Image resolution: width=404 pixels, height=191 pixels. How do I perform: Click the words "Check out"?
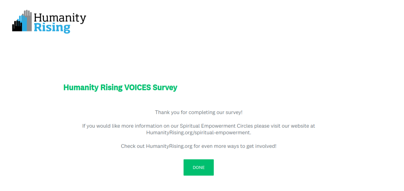(x=133, y=146)
